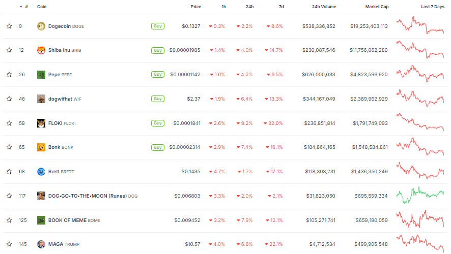The height and width of the screenshot is (254, 451).
Task: Sort by the Price column header
Action: pos(195,7)
